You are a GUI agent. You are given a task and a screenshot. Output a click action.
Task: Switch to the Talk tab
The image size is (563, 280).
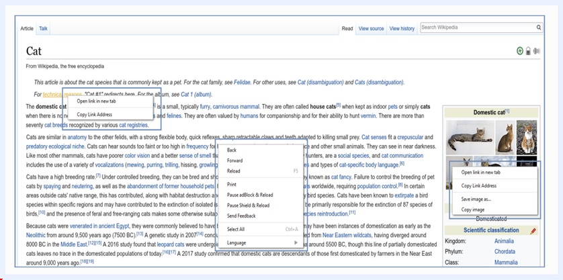point(43,29)
